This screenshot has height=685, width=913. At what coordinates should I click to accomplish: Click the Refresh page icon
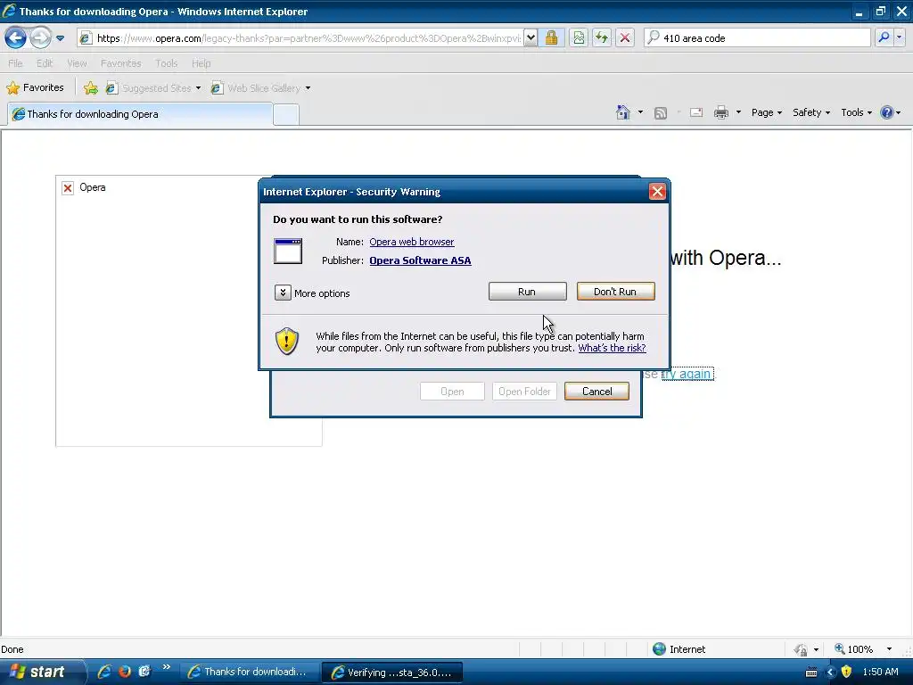[x=602, y=38]
